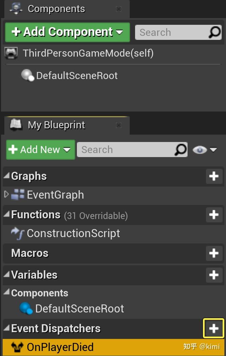Click the magnifier in My Blueprint search
The height and width of the screenshot is (356, 226).
pyautogui.click(x=181, y=149)
